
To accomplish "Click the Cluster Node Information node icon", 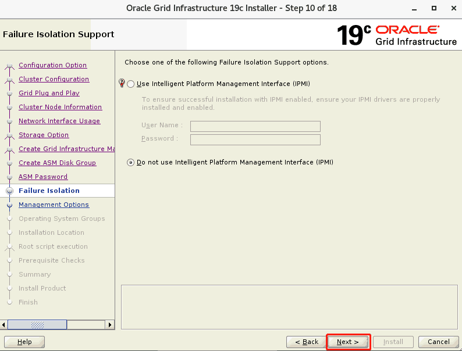I will [10, 107].
